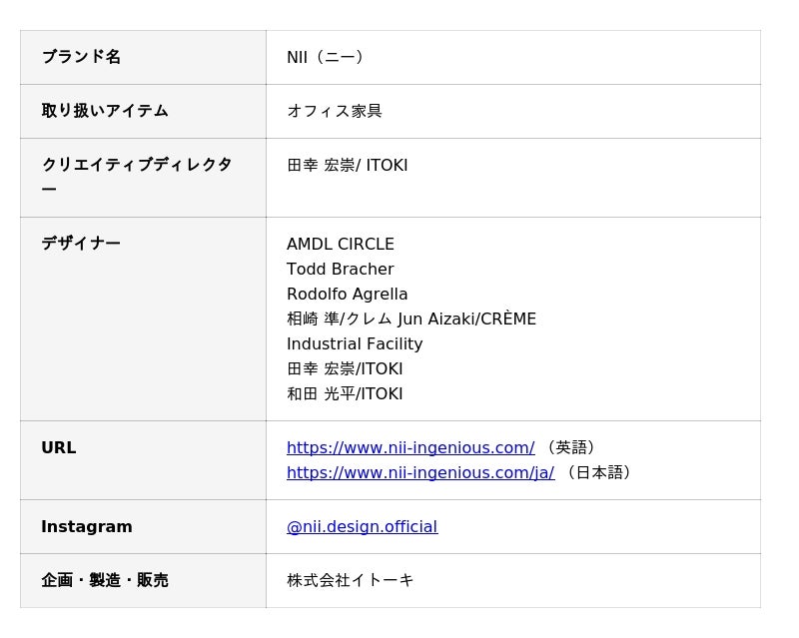Click the URL row label

point(59,447)
